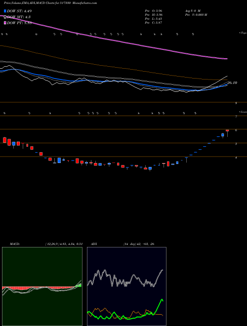Screen dimensions: 247x326
Task: Click the blue DOW ST legend swatch
Action: 5,11
